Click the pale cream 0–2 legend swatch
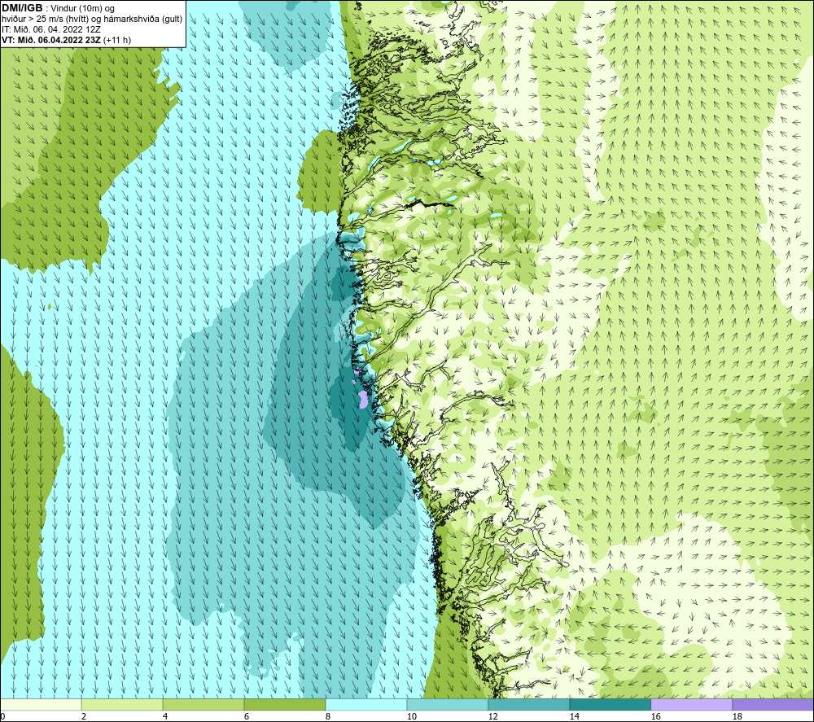 pyautogui.click(x=41, y=704)
